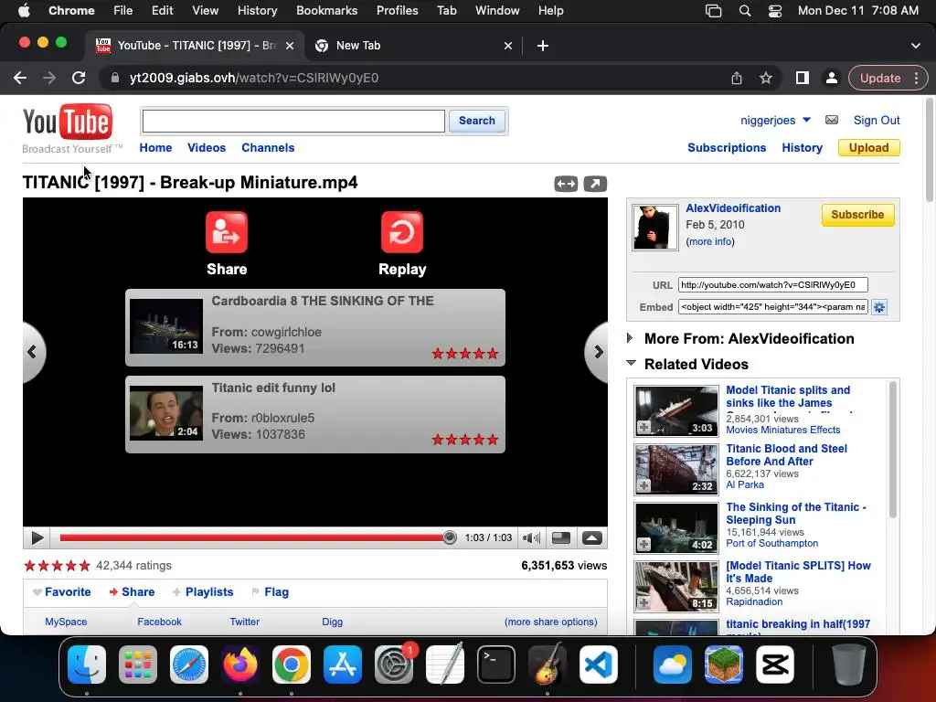
Task: Open Terminal from the Dock
Action: (x=496, y=665)
